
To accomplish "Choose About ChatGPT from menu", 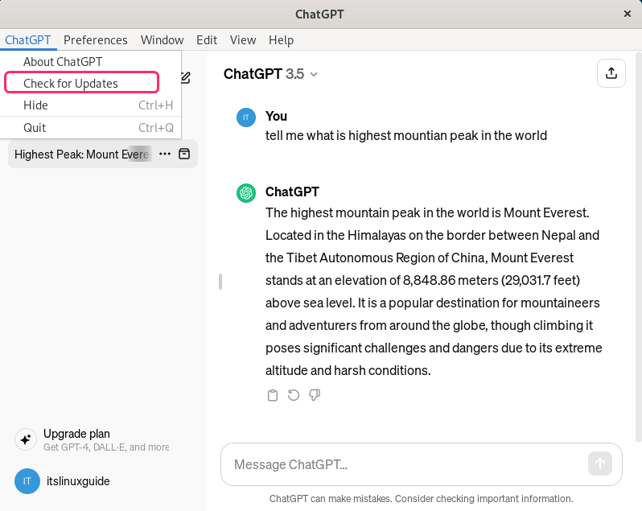I will 63,62.
